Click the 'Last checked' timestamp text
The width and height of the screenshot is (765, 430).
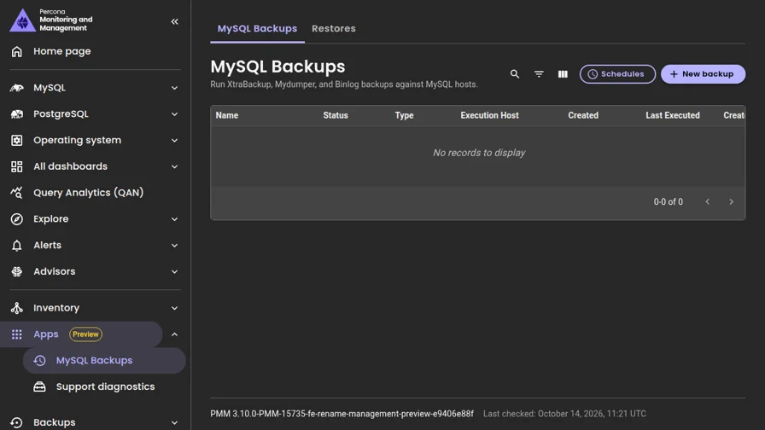coord(564,414)
